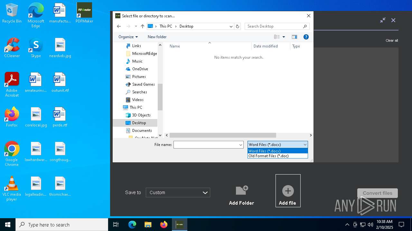Click the Add file plus button
Image resolution: width=412 pixels, height=231 pixels.
click(288, 191)
